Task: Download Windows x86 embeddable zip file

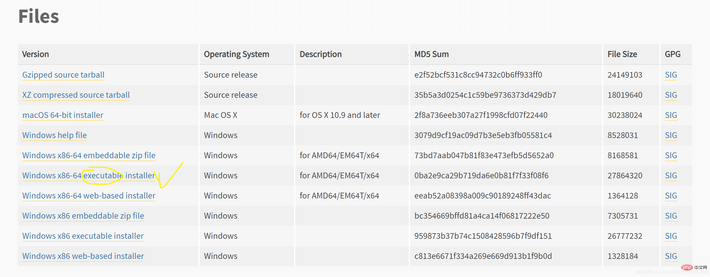Action: (x=83, y=216)
